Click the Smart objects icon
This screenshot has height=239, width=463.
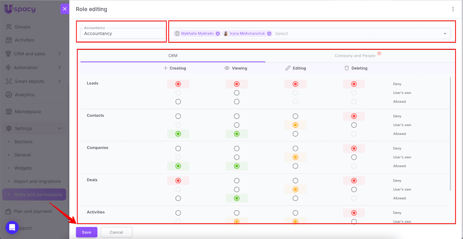point(9,81)
